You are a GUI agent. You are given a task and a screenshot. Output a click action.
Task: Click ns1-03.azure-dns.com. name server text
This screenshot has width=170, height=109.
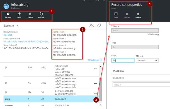(x=65, y=35)
